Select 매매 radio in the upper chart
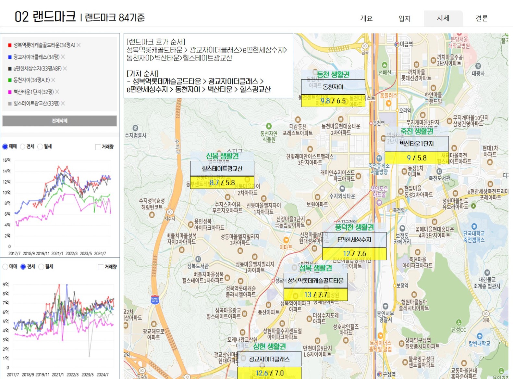The height and width of the screenshot is (379, 513). [5, 146]
